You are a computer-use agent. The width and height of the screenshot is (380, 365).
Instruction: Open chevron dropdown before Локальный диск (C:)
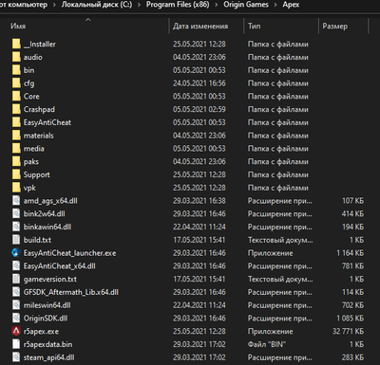click(x=54, y=5)
